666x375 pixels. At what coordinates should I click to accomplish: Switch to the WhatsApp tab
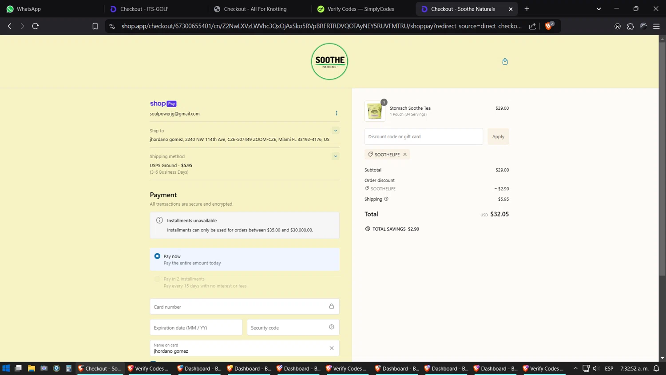51,9
